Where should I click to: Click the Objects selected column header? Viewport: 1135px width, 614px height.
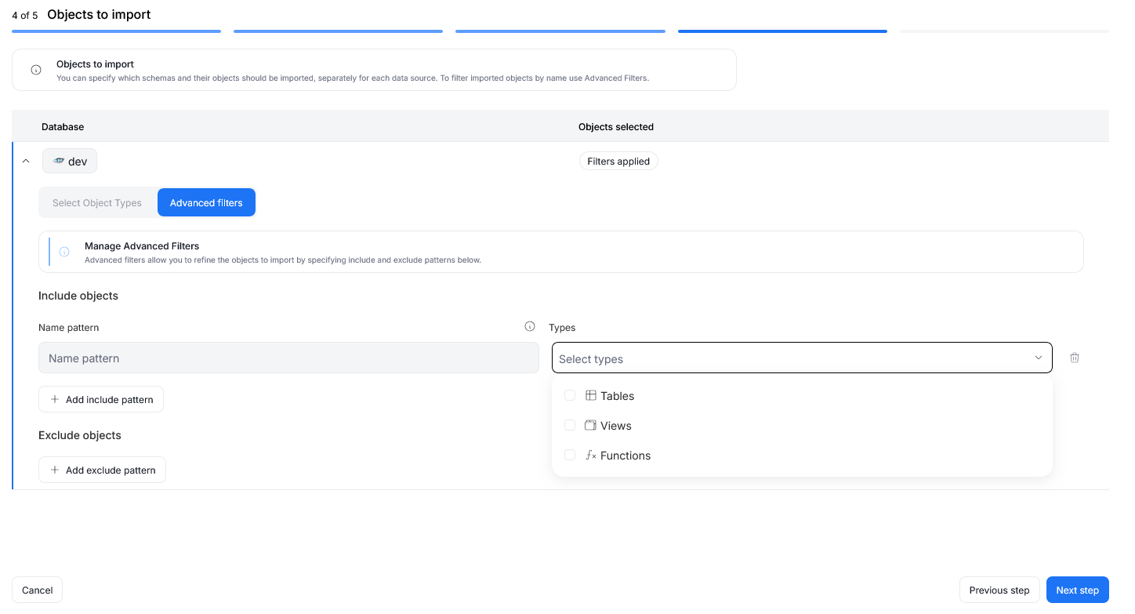coord(616,126)
